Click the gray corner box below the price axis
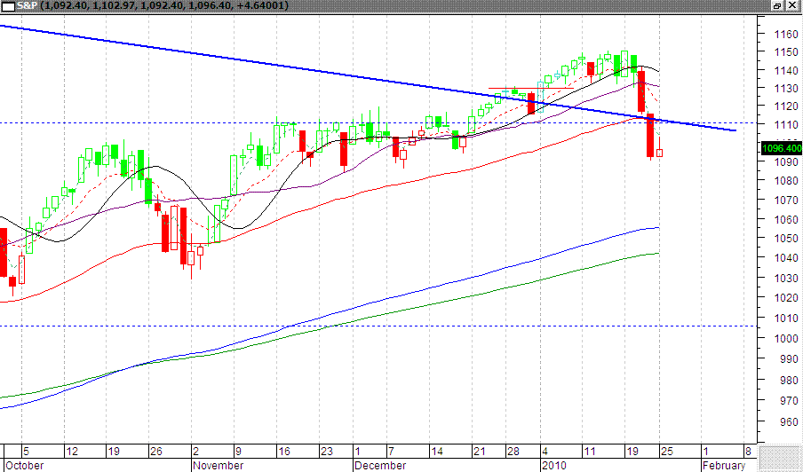The image size is (803, 472). (779, 458)
